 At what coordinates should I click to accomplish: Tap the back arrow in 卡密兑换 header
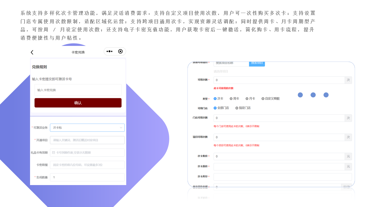[32, 52]
